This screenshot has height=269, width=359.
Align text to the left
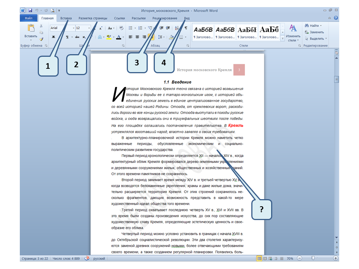131,37
